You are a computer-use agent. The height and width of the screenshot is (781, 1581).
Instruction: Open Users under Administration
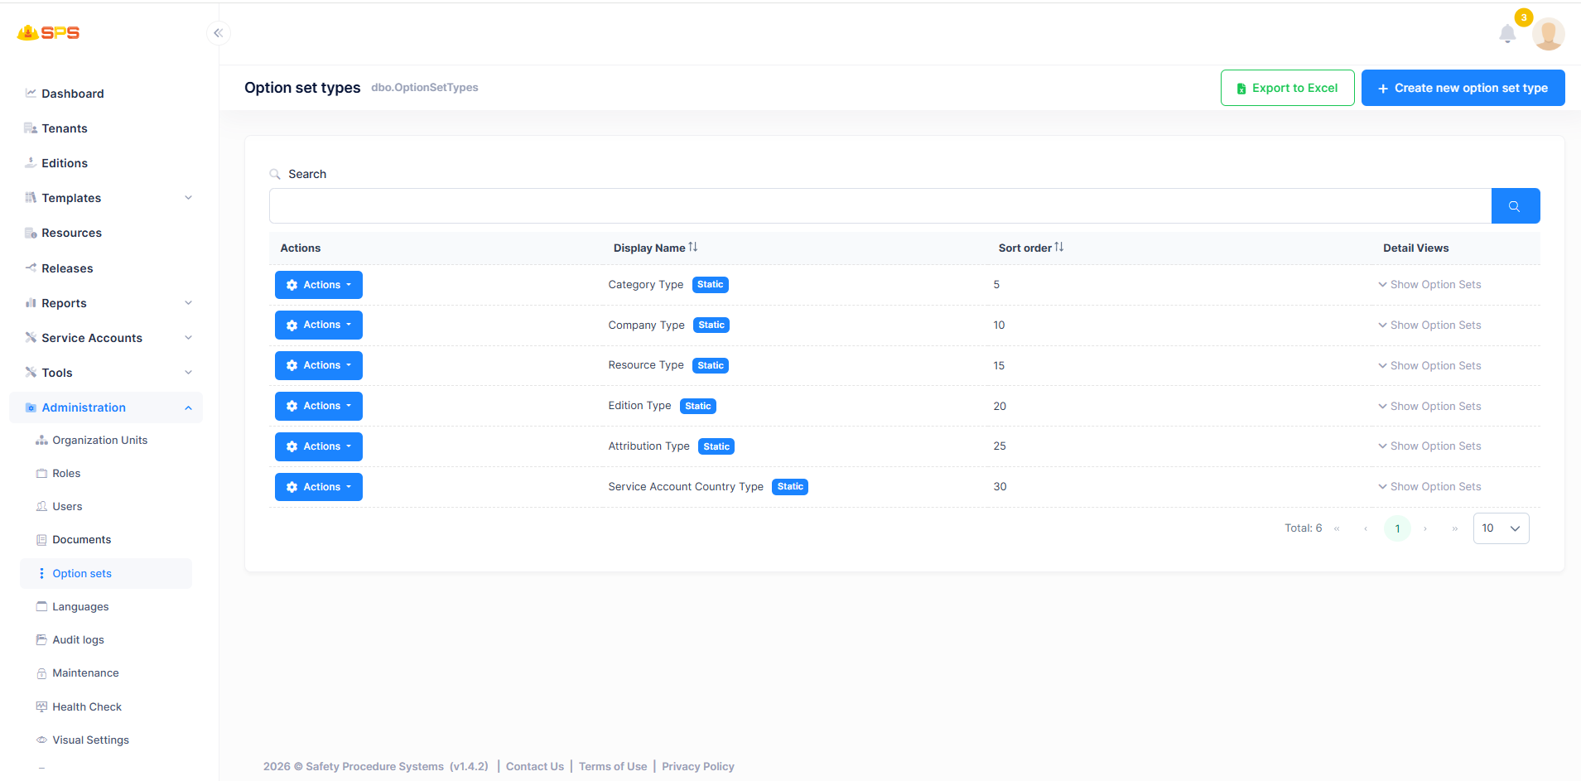[x=67, y=506]
